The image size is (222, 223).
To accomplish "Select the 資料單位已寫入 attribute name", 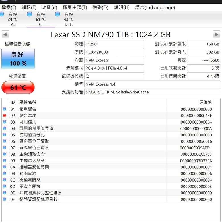I will click(34, 148).
